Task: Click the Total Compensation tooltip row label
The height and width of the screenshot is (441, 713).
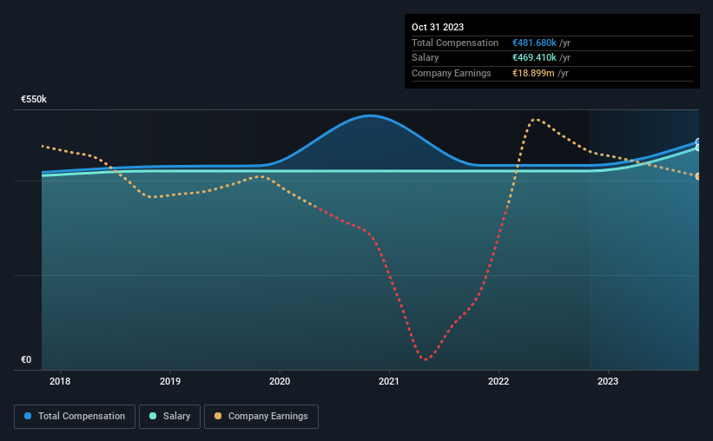Action: point(455,43)
